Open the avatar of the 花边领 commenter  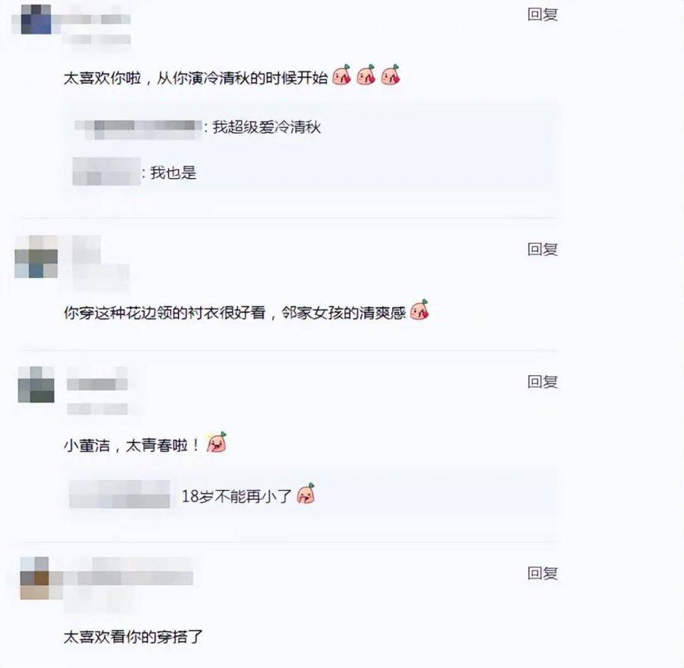coord(36,256)
